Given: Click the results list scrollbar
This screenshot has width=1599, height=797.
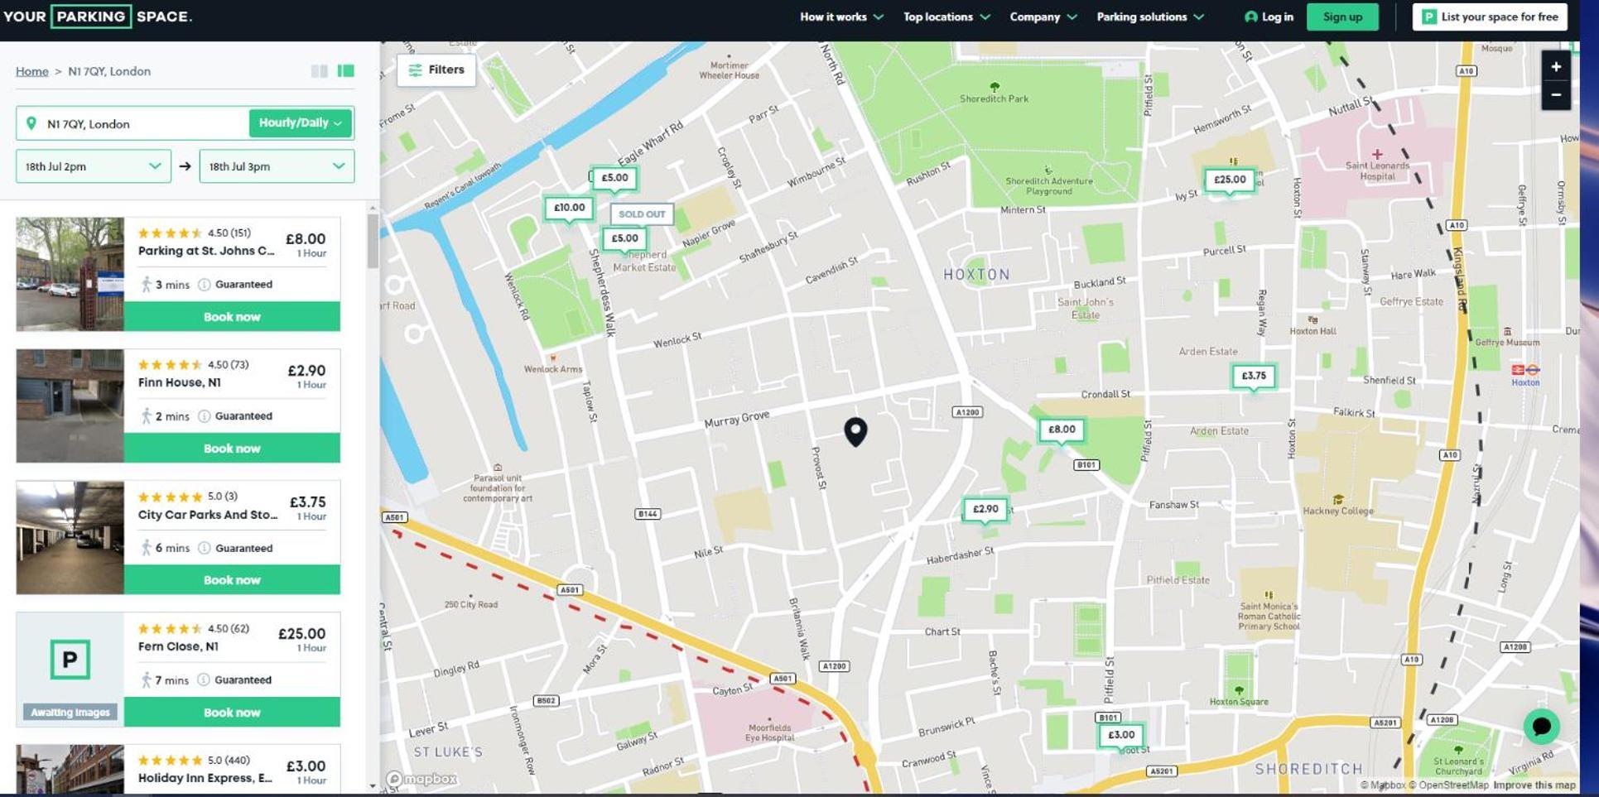Looking at the screenshot, I should (x=373, y=241).
